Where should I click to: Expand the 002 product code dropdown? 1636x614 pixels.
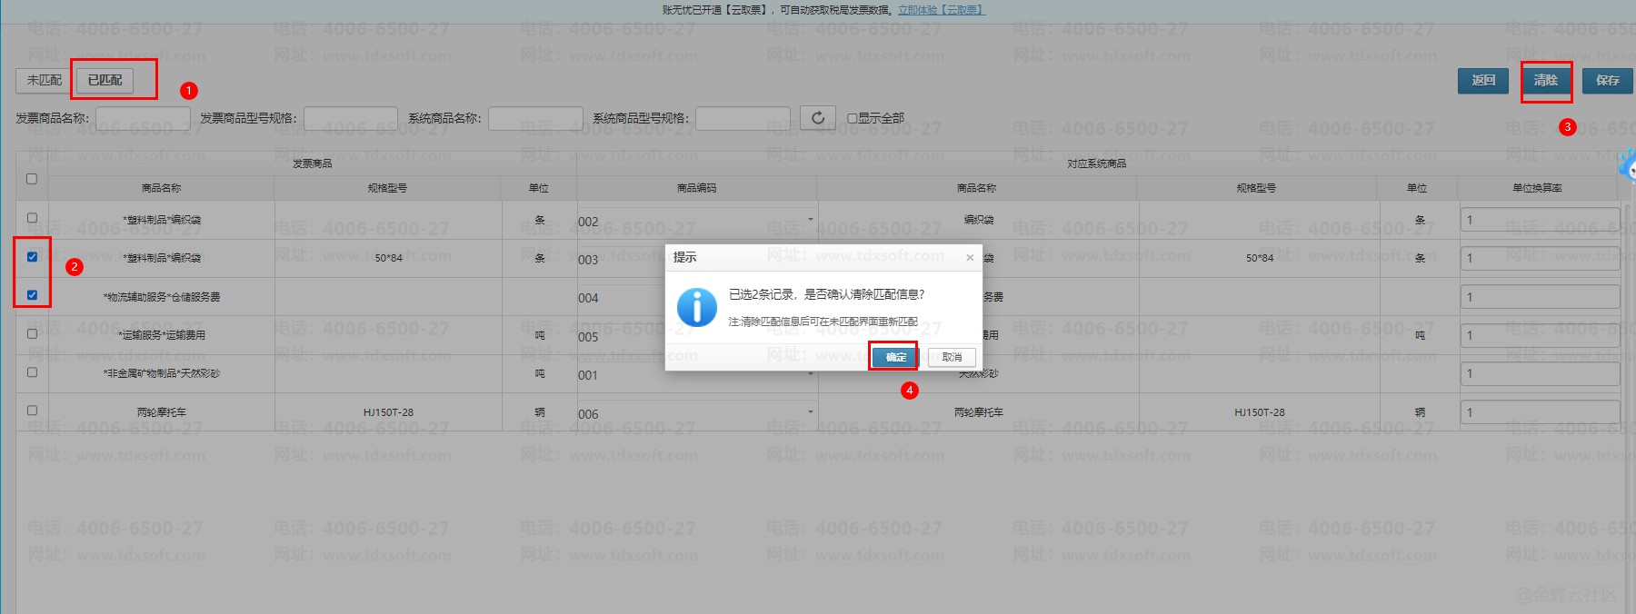coord(810,220)
